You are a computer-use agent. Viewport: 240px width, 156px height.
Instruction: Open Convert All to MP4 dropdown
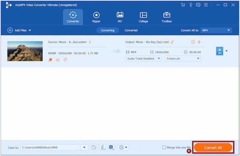tap(216, 30)
